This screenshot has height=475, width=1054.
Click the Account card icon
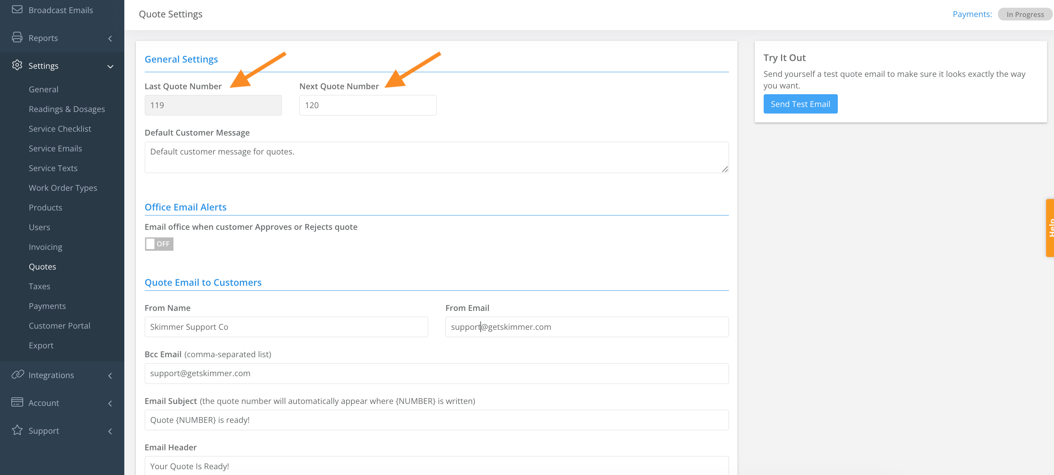(17, 402)
